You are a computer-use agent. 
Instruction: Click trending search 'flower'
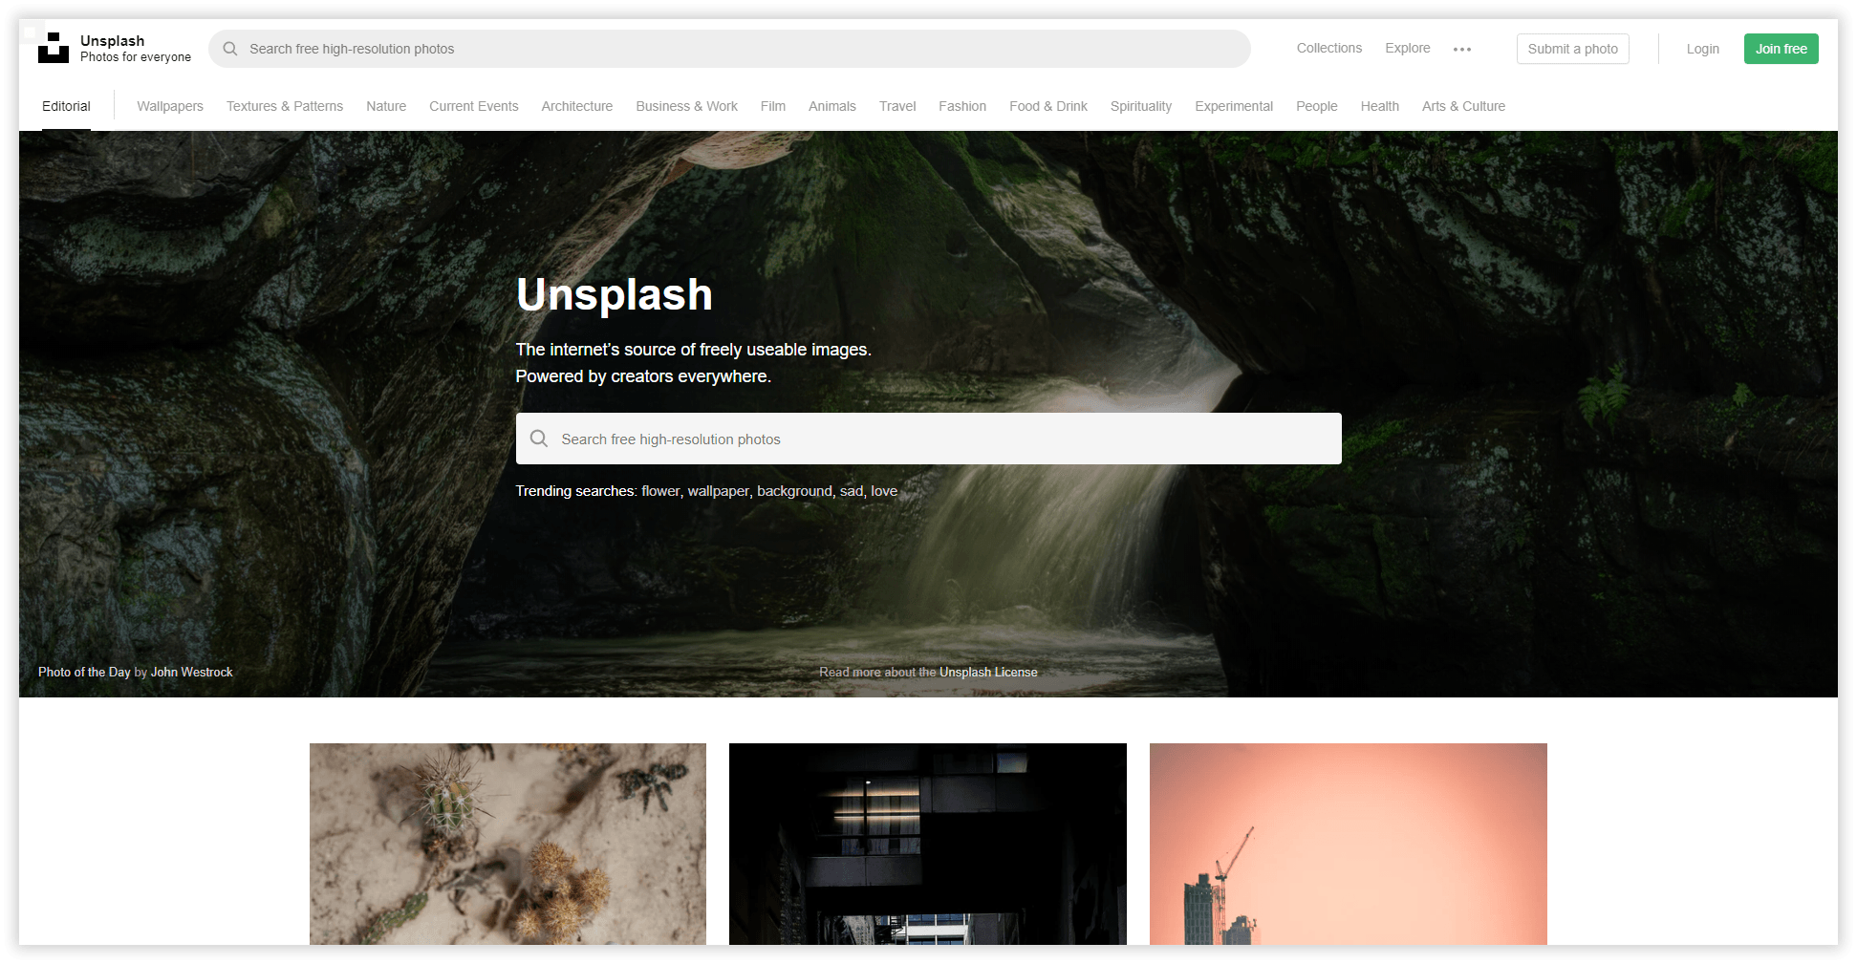[x=660, y=491]
